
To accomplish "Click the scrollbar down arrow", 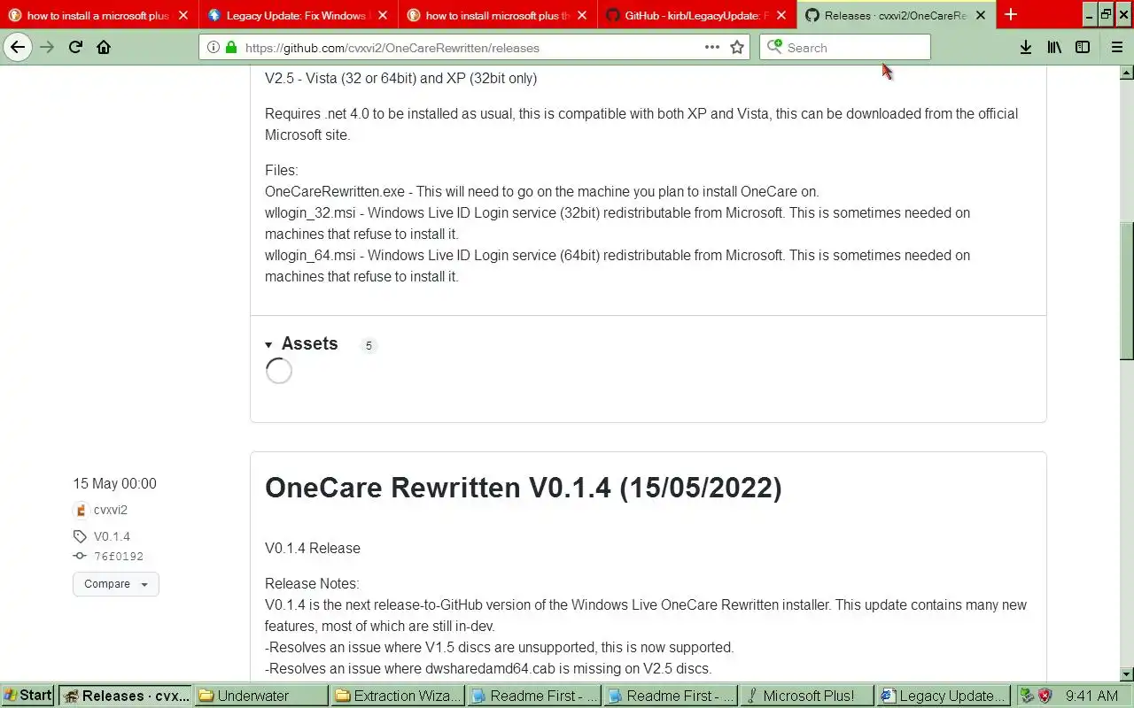I will [x=1126, y=674].
